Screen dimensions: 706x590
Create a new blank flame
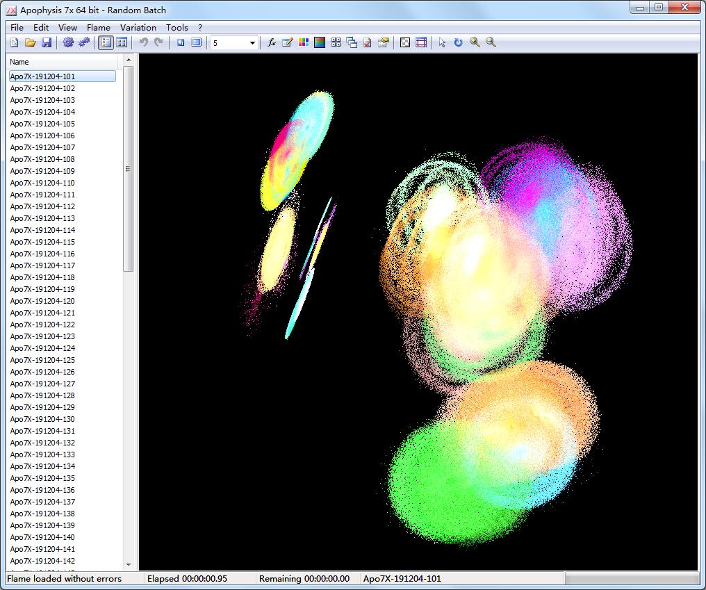[13, 42]
